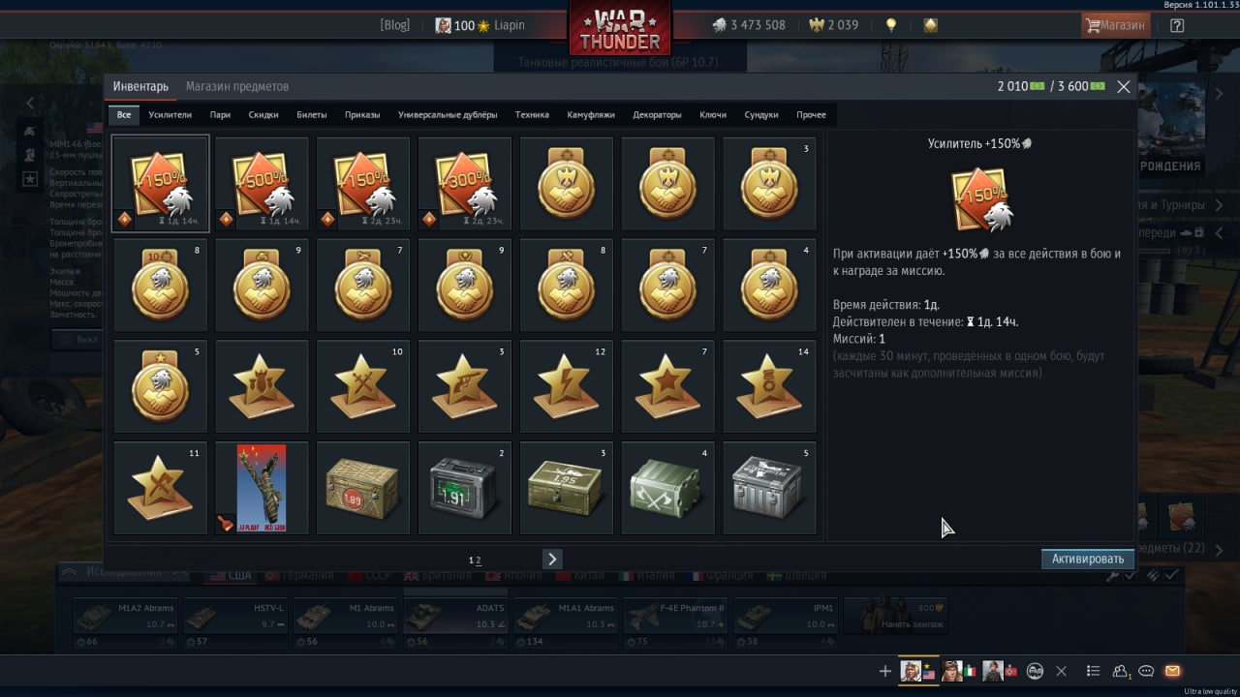The image size is (1240, 697).
Task: Select the +500% booster item
Action: [x=262, y=184]
